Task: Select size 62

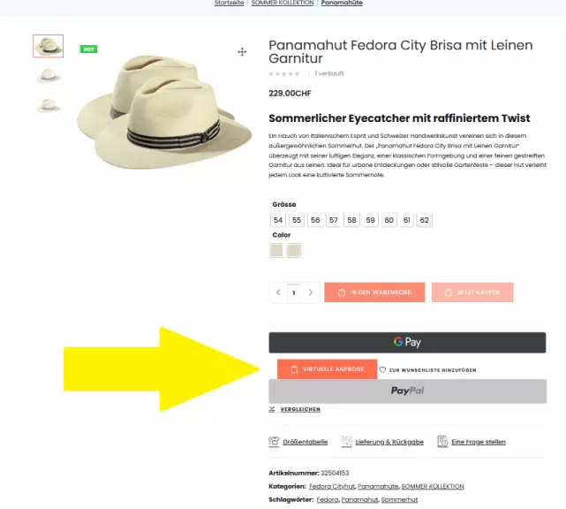Action: (x=424, y=220)
